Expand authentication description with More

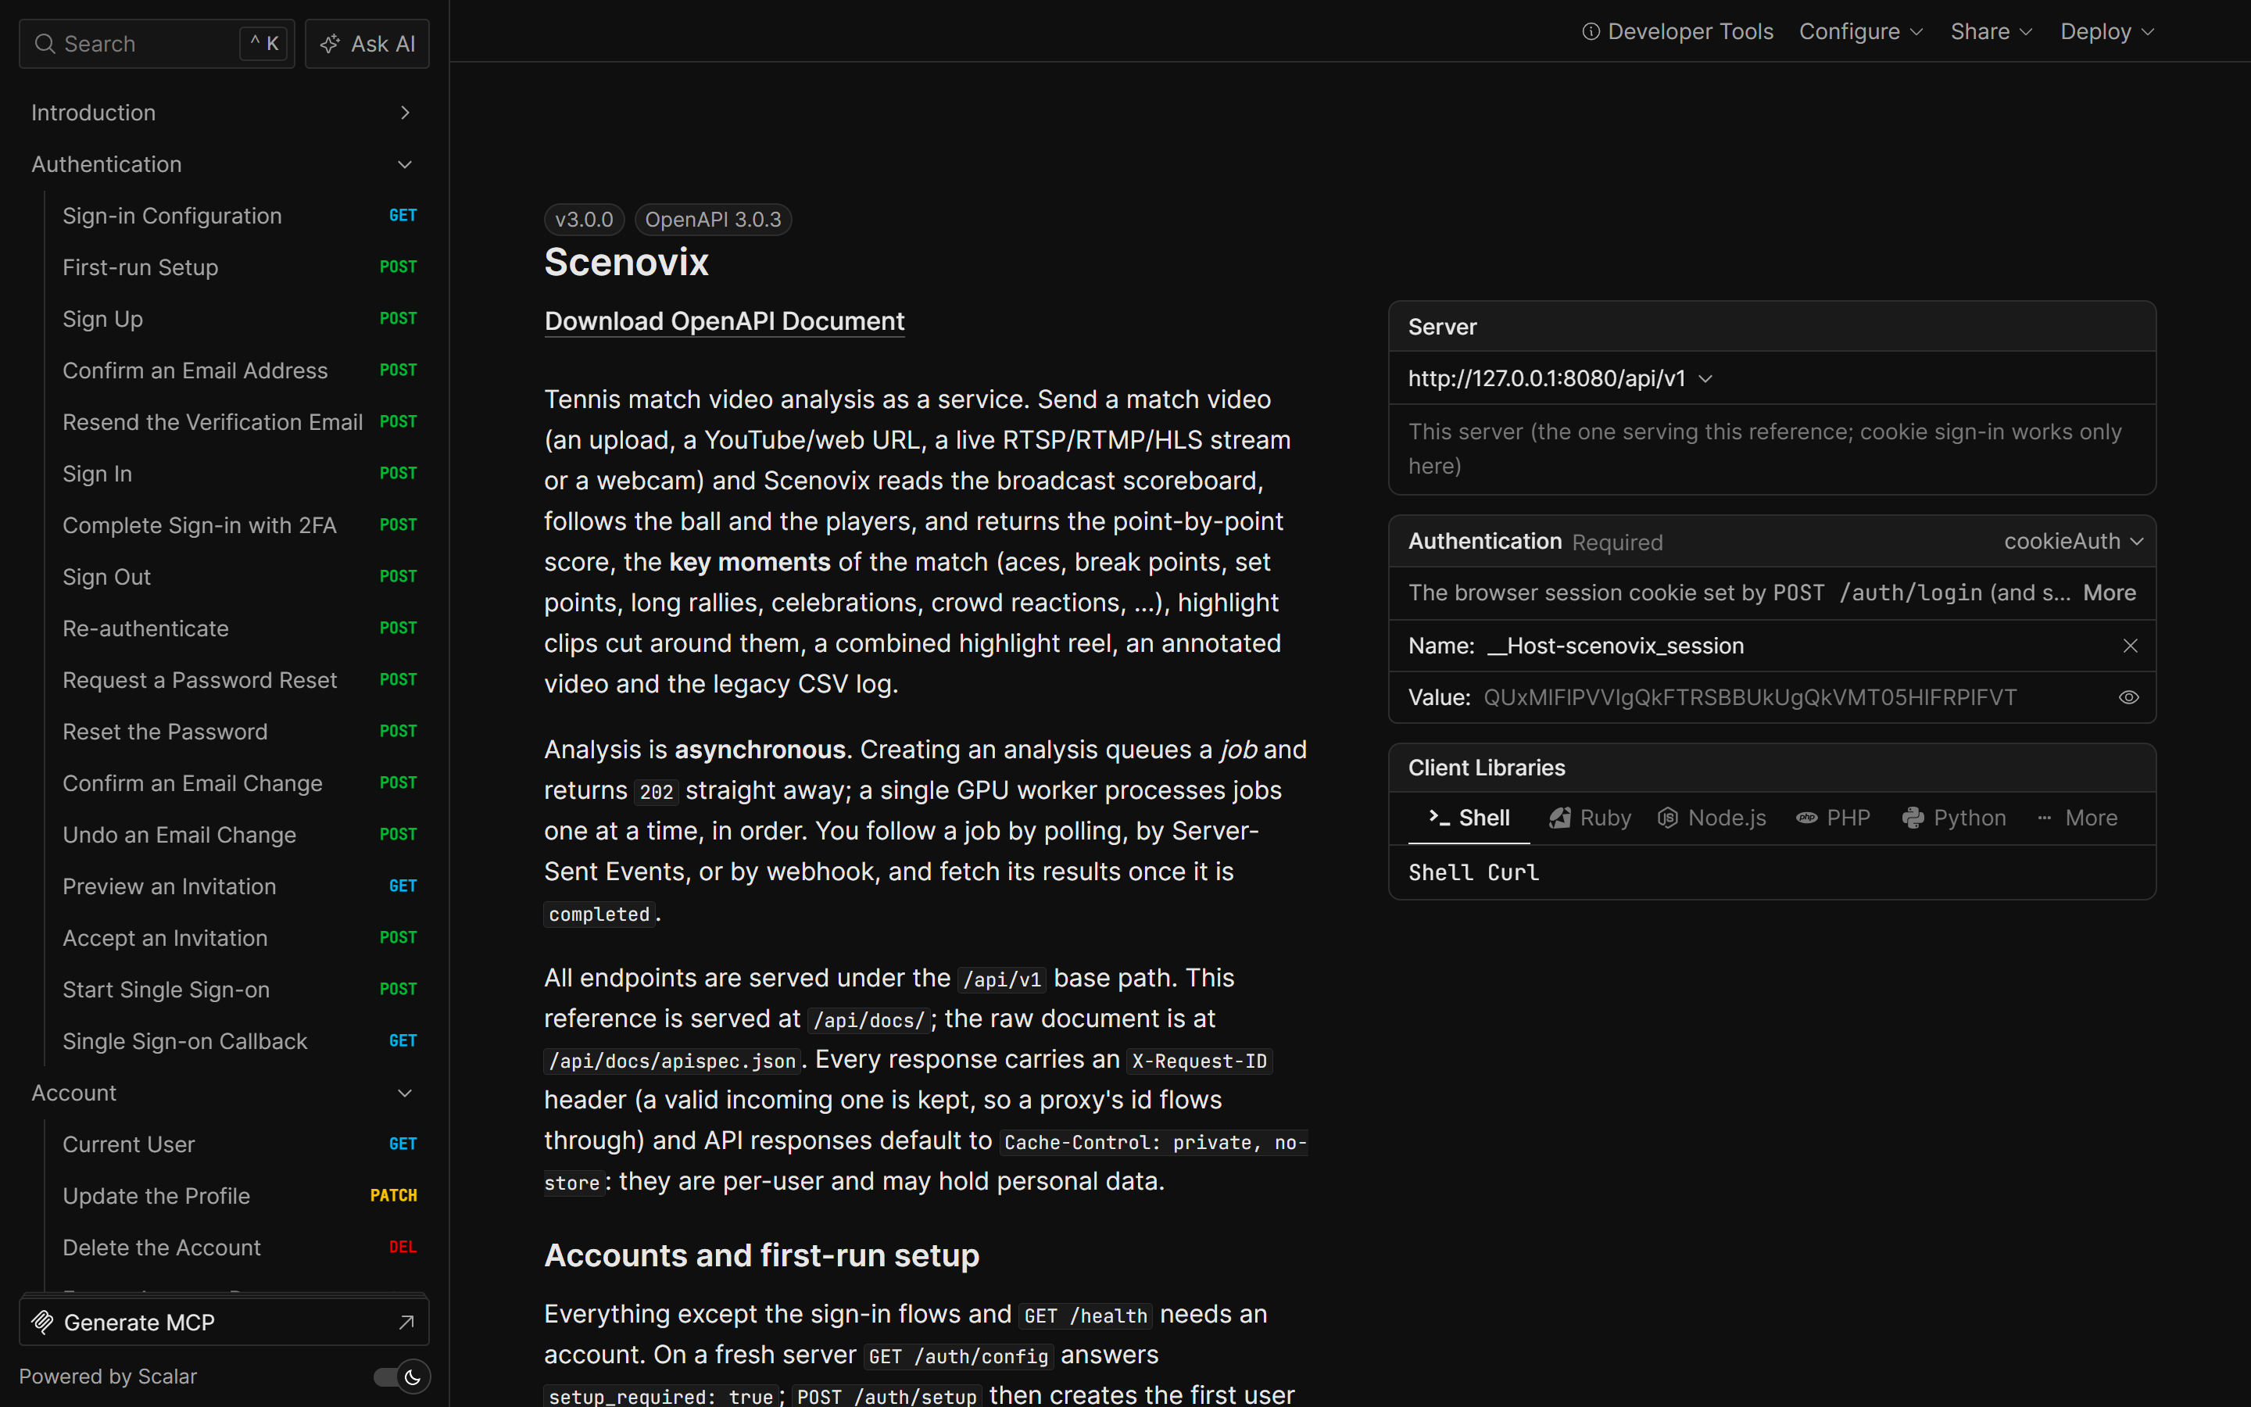(2109, 593)
